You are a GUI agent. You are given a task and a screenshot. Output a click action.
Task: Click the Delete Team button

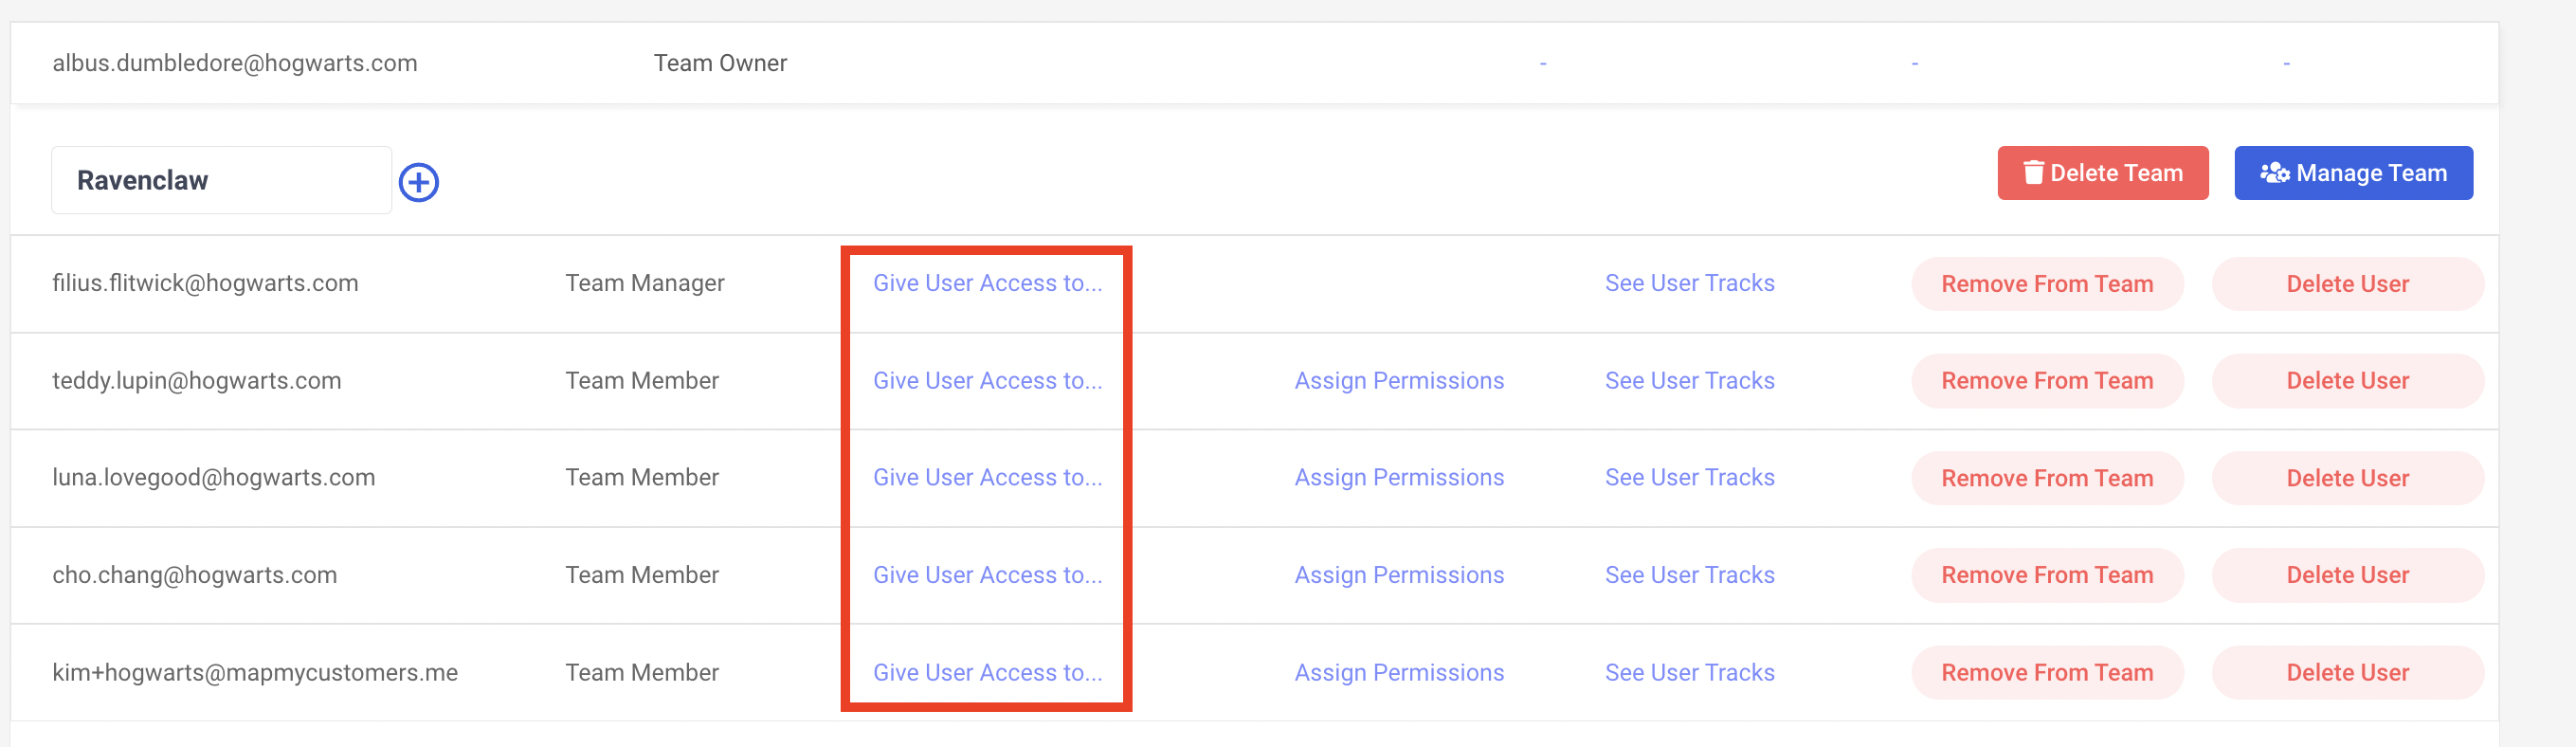[x=2103, y=173]
